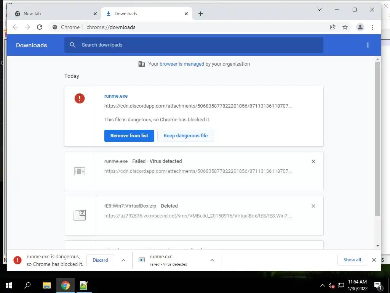Go forward using the forward arrow
Screen dimensions: 390x293
tap(27, 27)
